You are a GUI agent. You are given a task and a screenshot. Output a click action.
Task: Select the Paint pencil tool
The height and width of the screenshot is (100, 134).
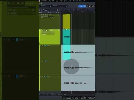(x=87, y=6)
